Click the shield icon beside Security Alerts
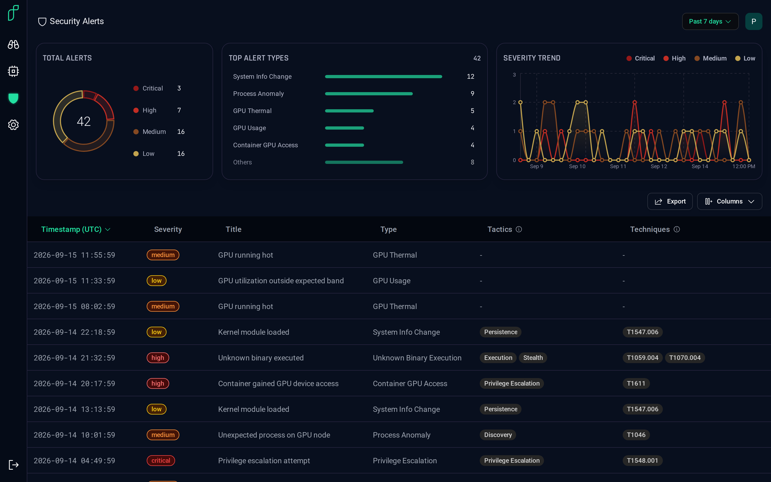The image size is (771, 482). [42, 22]
